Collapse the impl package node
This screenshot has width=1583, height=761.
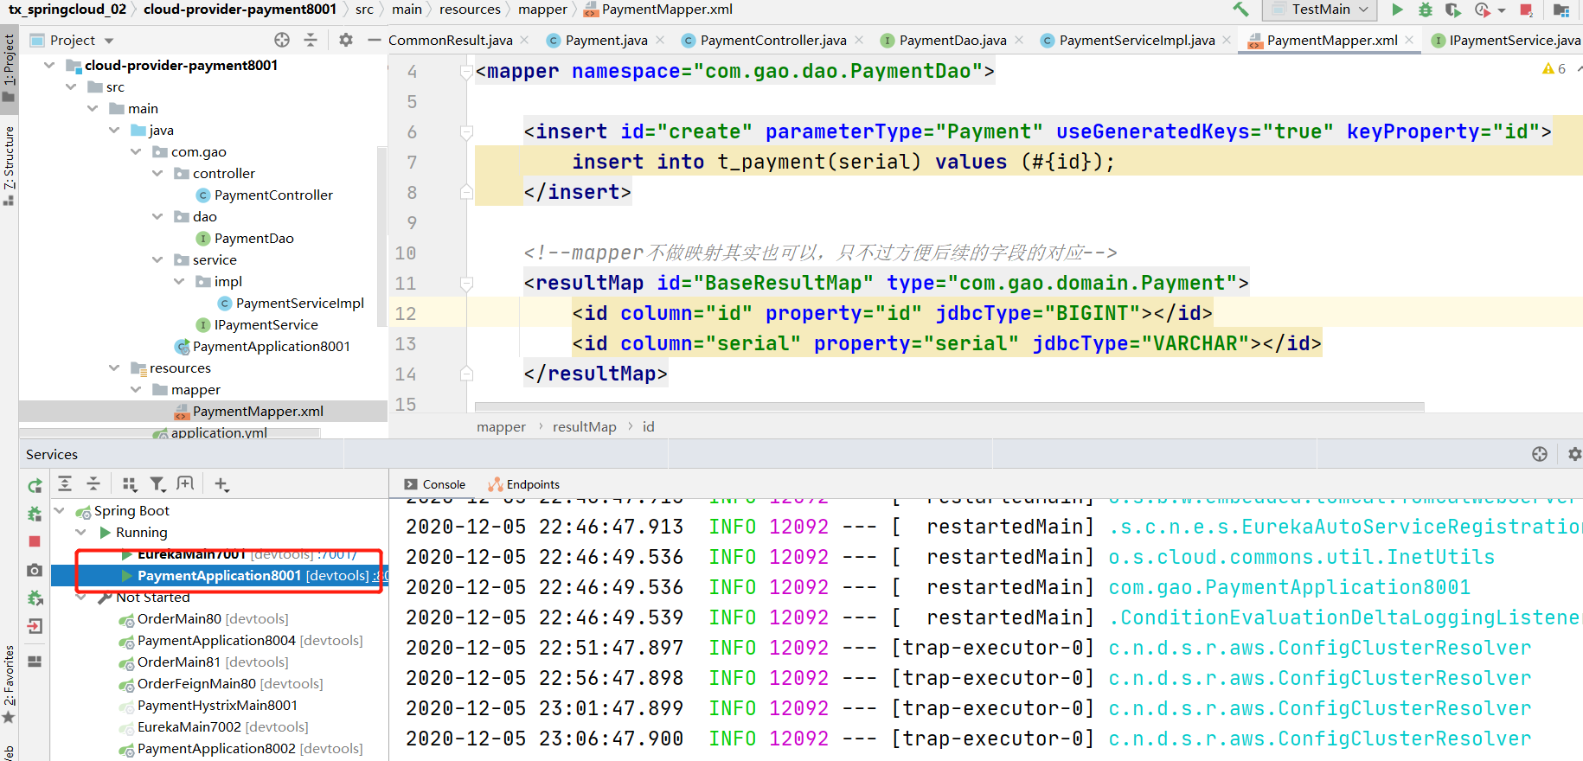tap(179, 281)
